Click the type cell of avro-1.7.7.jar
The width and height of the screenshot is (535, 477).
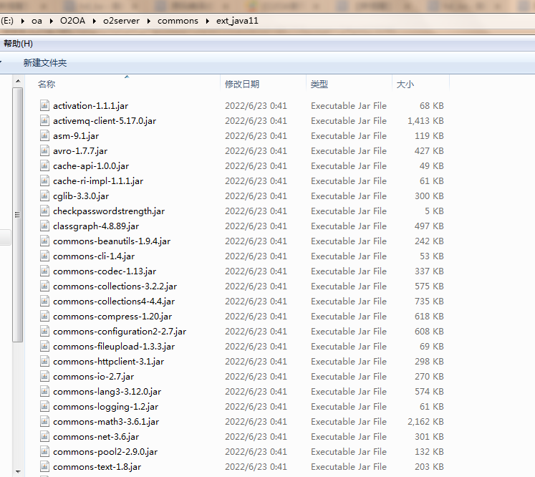click(349, 151)
